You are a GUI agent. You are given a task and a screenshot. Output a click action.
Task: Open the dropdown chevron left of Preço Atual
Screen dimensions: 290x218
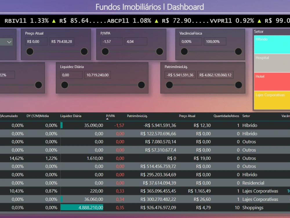tap(9, 42)
